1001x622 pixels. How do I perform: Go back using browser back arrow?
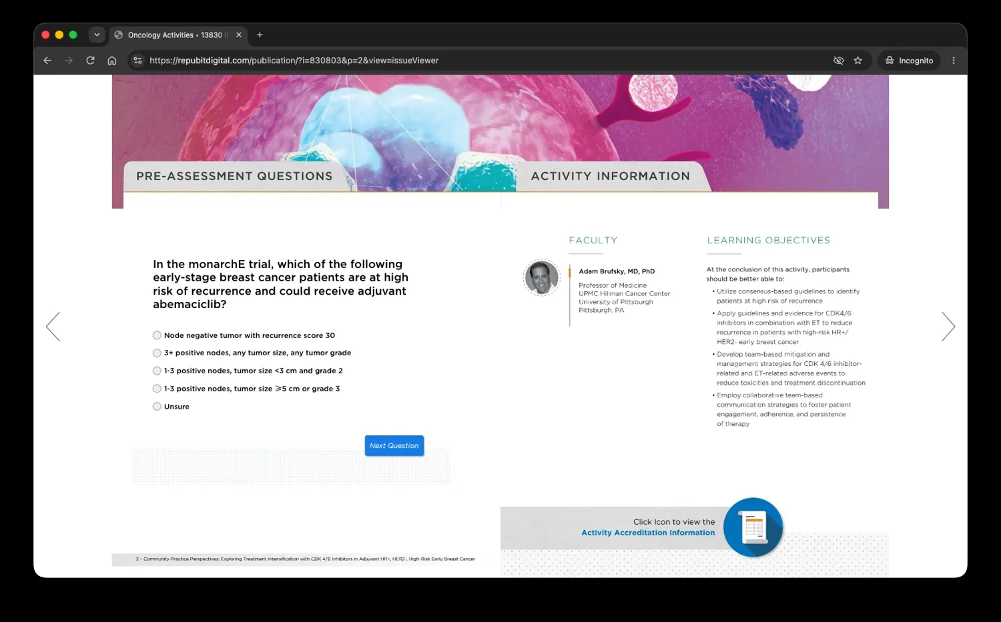[x=47, y=61]
